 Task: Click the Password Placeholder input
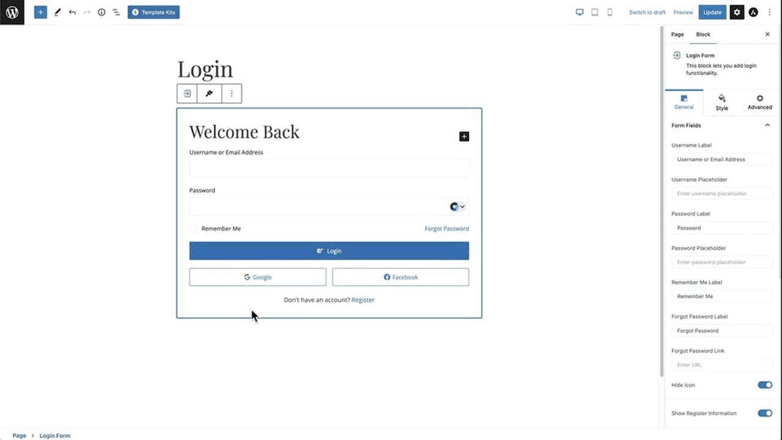722,262
